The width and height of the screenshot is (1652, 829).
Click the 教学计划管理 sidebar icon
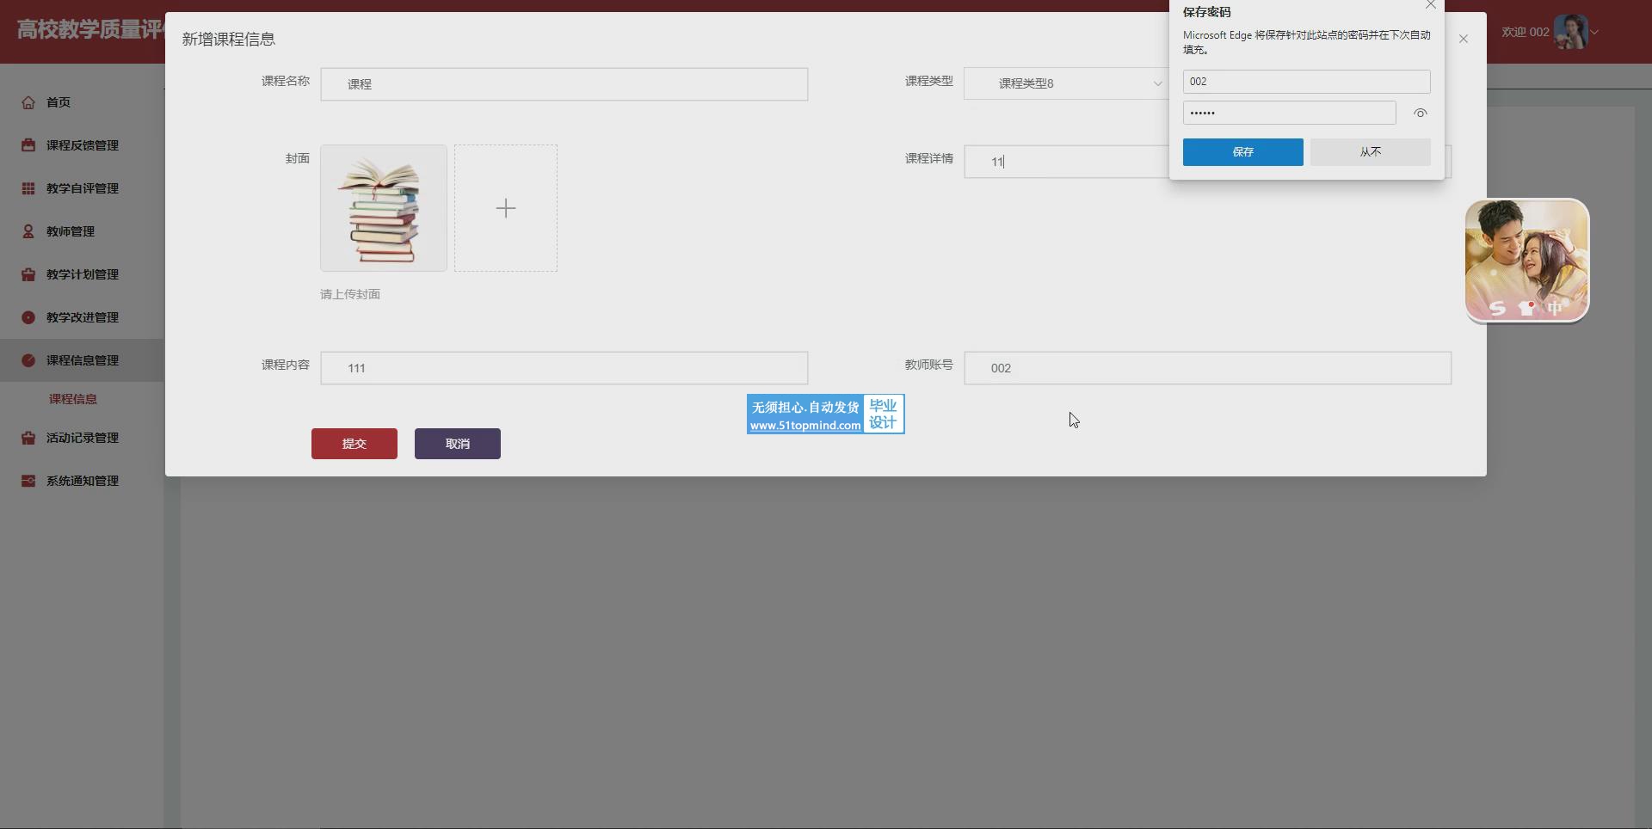(28, 274)
